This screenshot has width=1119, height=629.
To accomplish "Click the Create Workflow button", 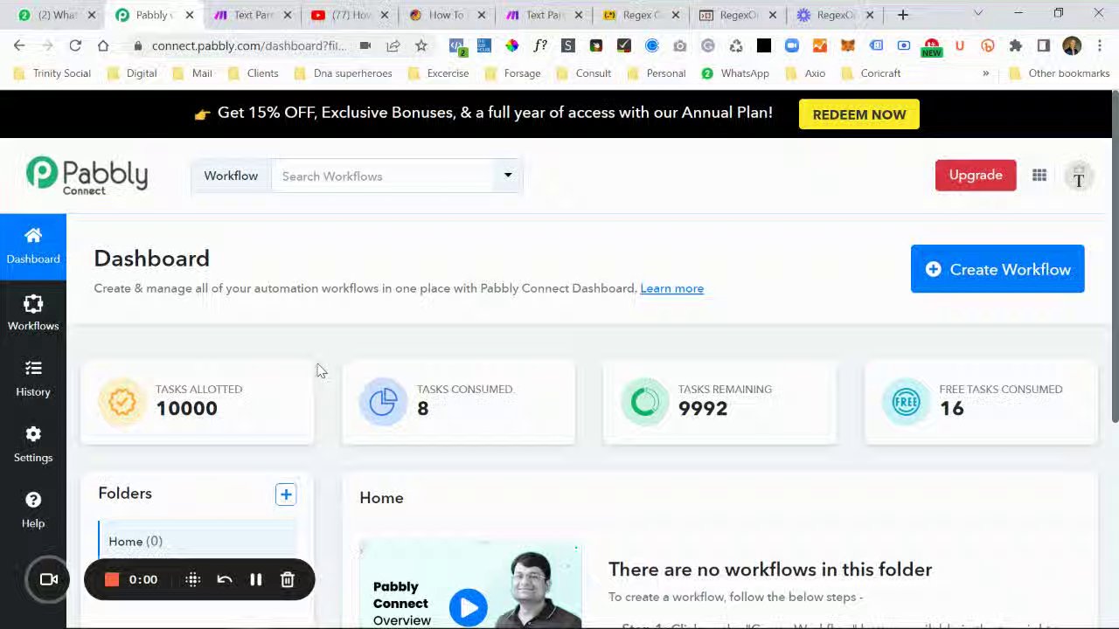I will (x=997, y=269).
